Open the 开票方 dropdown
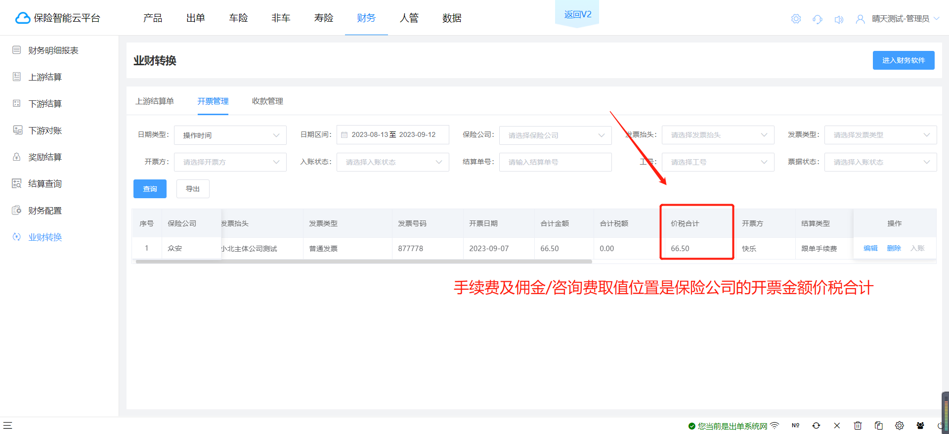This screenshot has width=949, height=434. point(230,162)
